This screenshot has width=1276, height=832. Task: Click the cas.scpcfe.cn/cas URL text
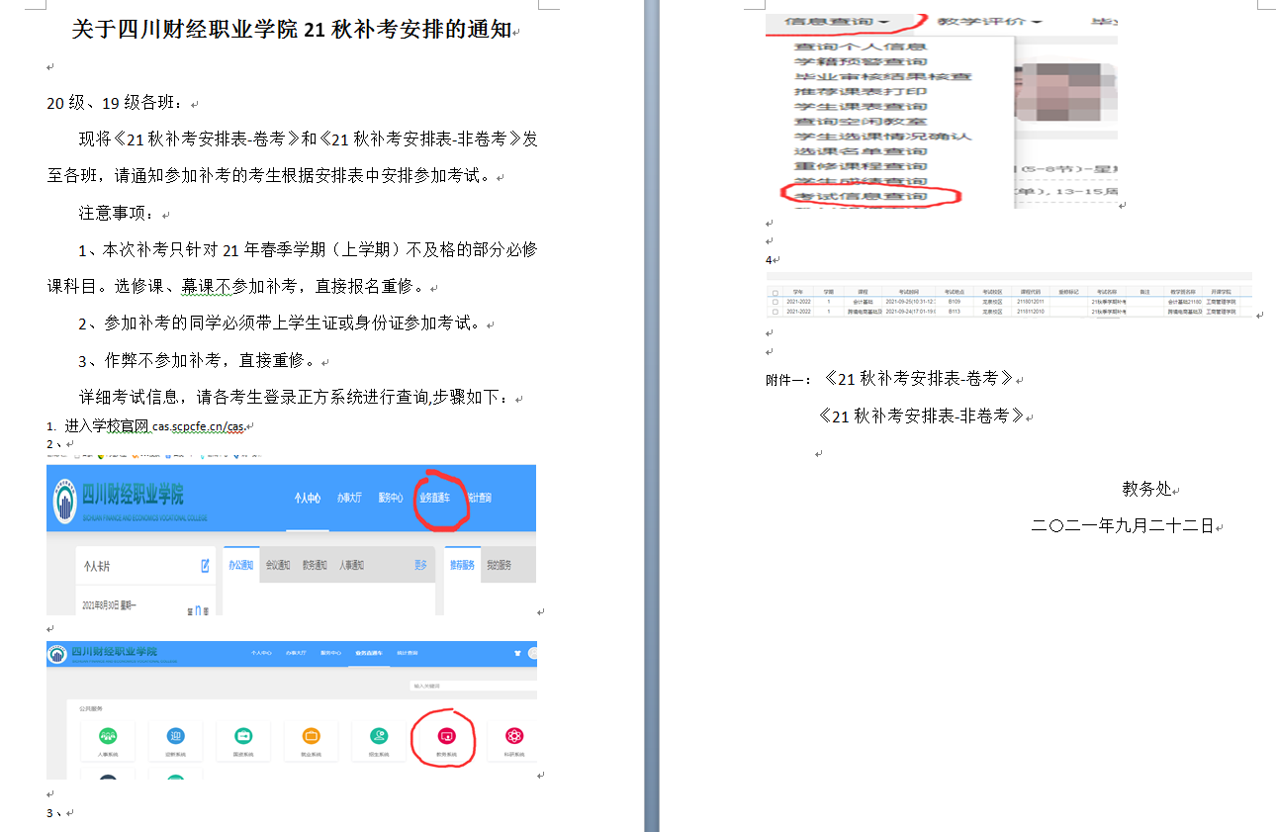(x=198, y=426)
